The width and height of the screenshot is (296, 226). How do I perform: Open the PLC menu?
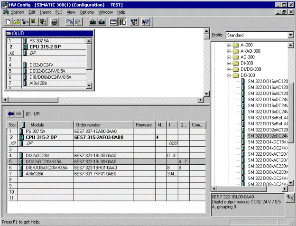click(58, 12)
